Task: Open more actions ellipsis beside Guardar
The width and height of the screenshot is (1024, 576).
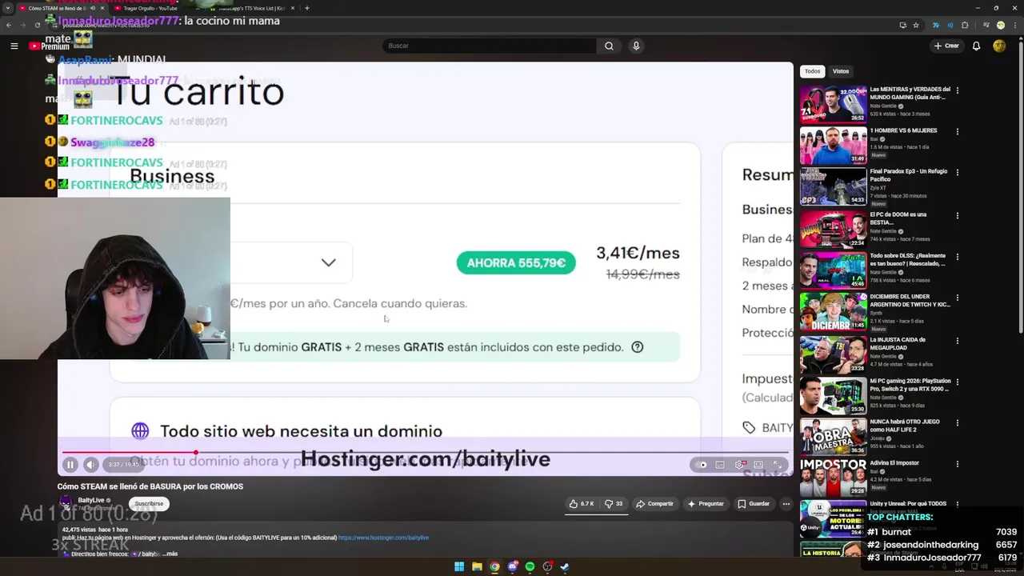Action: click(x=786, y=504)
